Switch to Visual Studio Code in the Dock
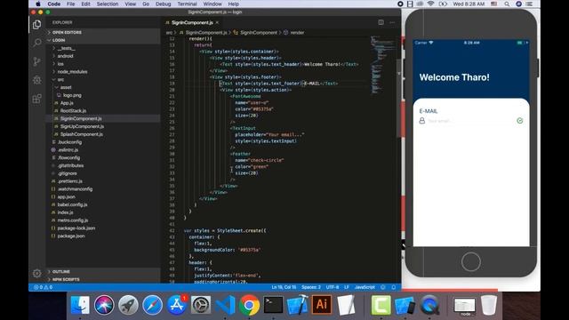Viewport: 569px width, 320px height. (x=225, y=305)
